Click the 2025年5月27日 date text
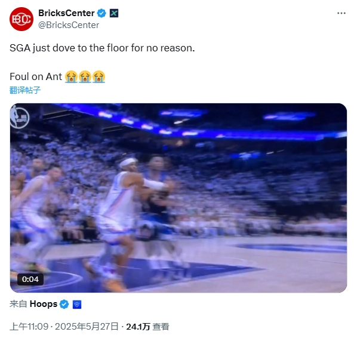The height and width of the screenshot is (338, 357). (x=87, y=327)
